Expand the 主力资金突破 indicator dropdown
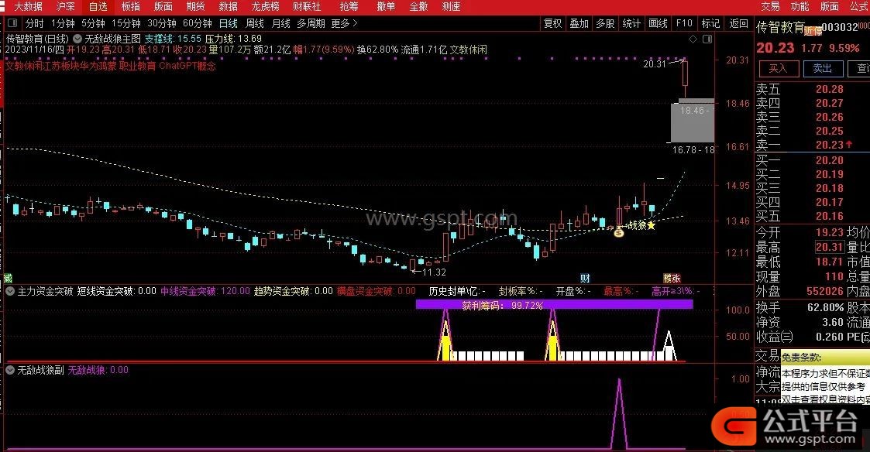870x452 pixels. point(10,290)
